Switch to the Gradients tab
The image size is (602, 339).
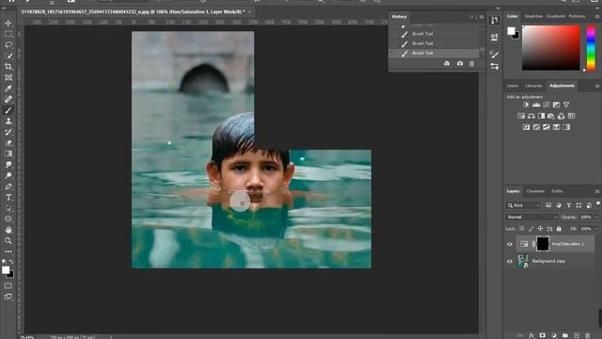[x=556, y=16]
